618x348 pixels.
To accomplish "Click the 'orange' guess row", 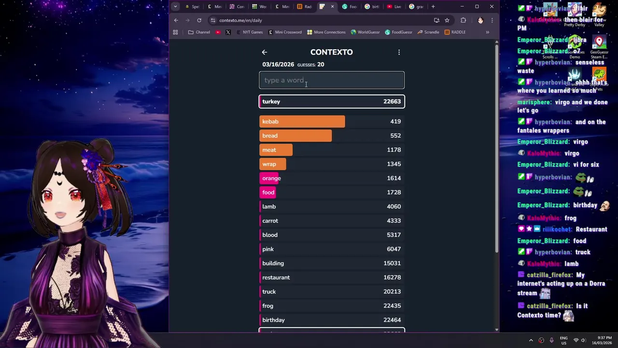I will (x=332, y=178).
